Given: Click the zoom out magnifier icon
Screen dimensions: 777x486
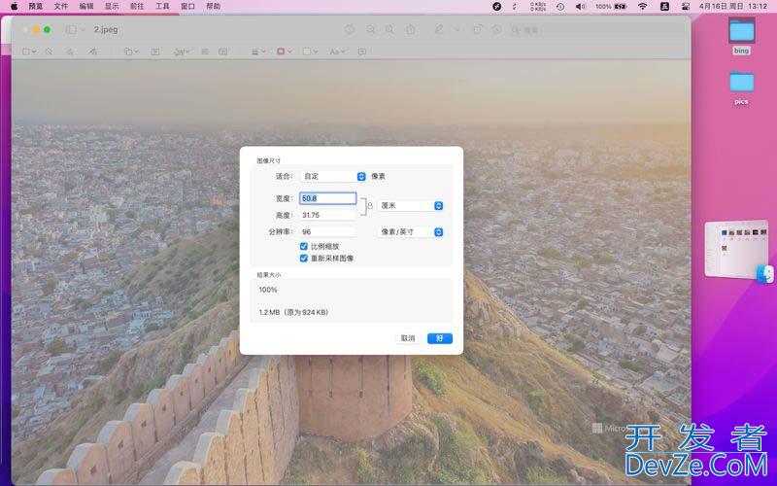Looking at the screenshot, I should click(x=370, y=30).
